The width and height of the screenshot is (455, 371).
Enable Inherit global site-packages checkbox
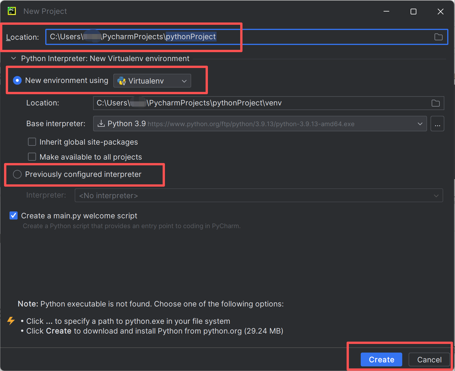[32, 142]
